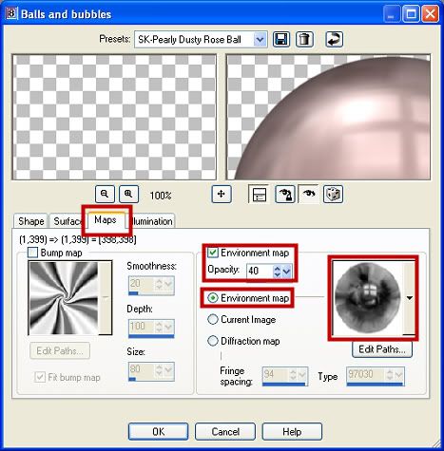Click the Proof hand icon button

[285, 194]
